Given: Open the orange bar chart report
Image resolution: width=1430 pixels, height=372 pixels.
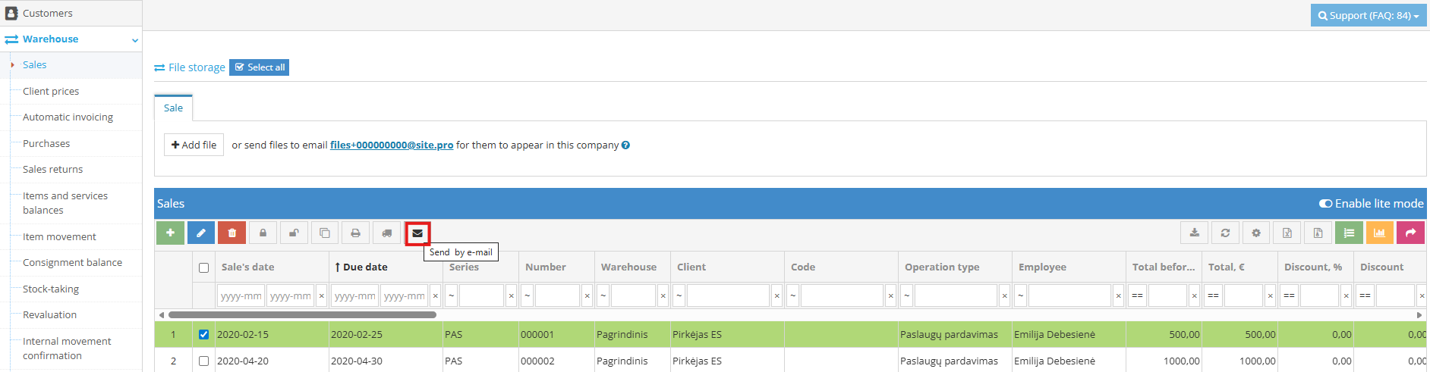Looking at the screenshot, I should (1379, 233).
